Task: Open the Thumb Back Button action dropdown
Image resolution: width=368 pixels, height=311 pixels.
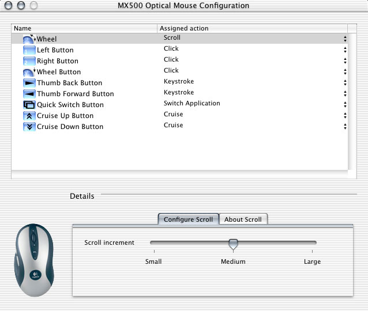Action: tap(345, 83)
